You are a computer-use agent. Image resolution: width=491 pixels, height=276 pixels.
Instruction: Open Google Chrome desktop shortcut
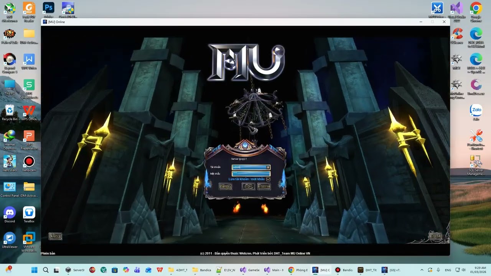(476, 12)
